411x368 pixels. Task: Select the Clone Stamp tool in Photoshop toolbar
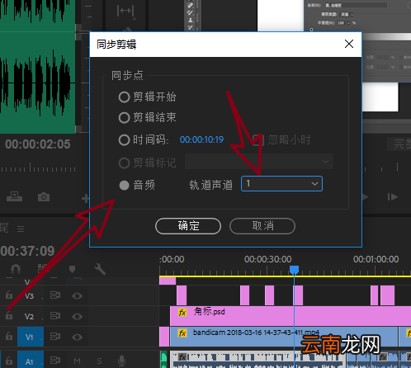(191, 20)
